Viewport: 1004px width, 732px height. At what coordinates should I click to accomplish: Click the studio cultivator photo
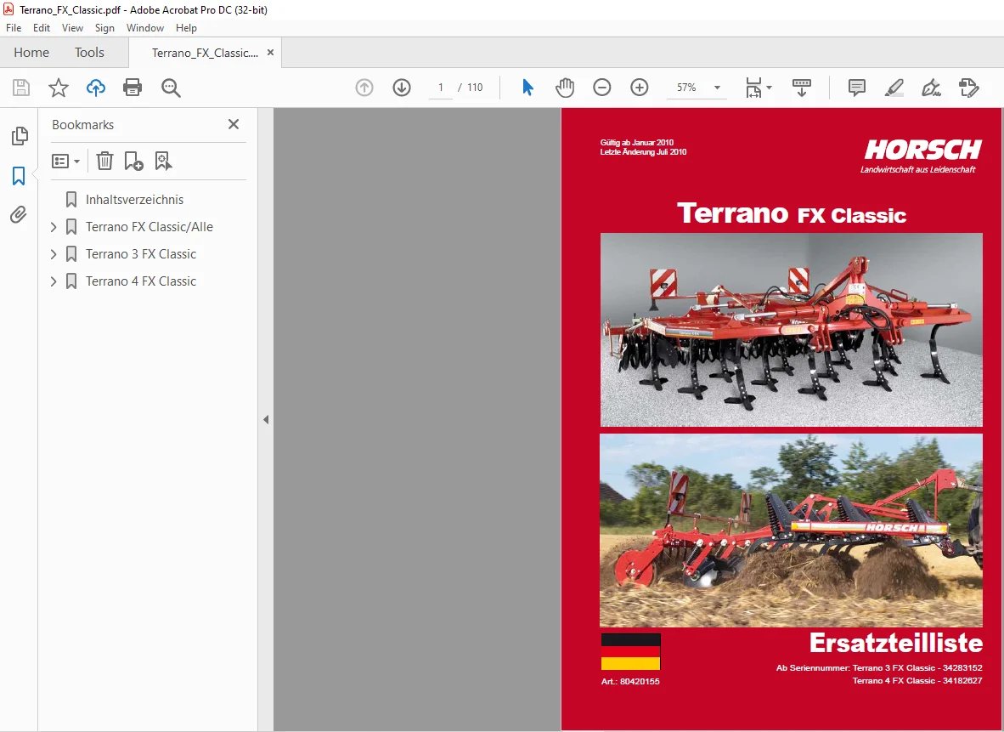[792, 330]
